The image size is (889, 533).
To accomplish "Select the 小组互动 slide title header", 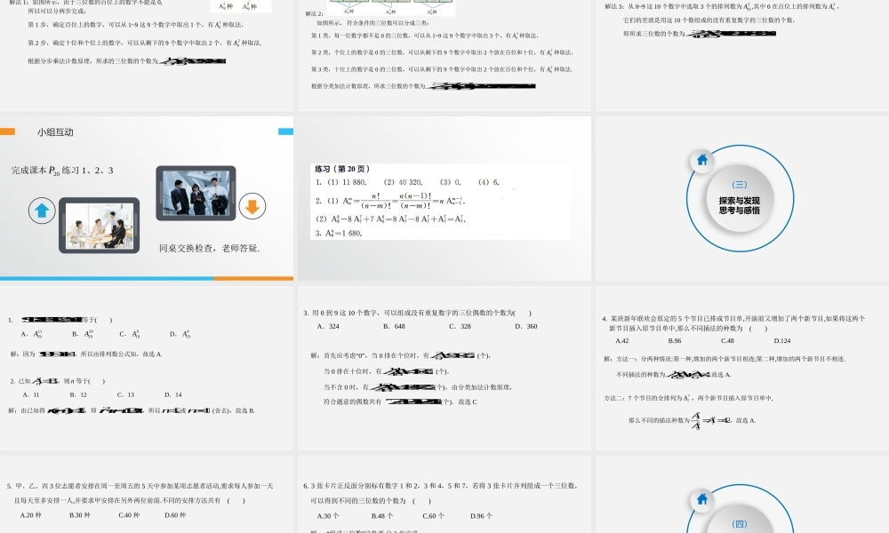I will click(x=56, y=132).
